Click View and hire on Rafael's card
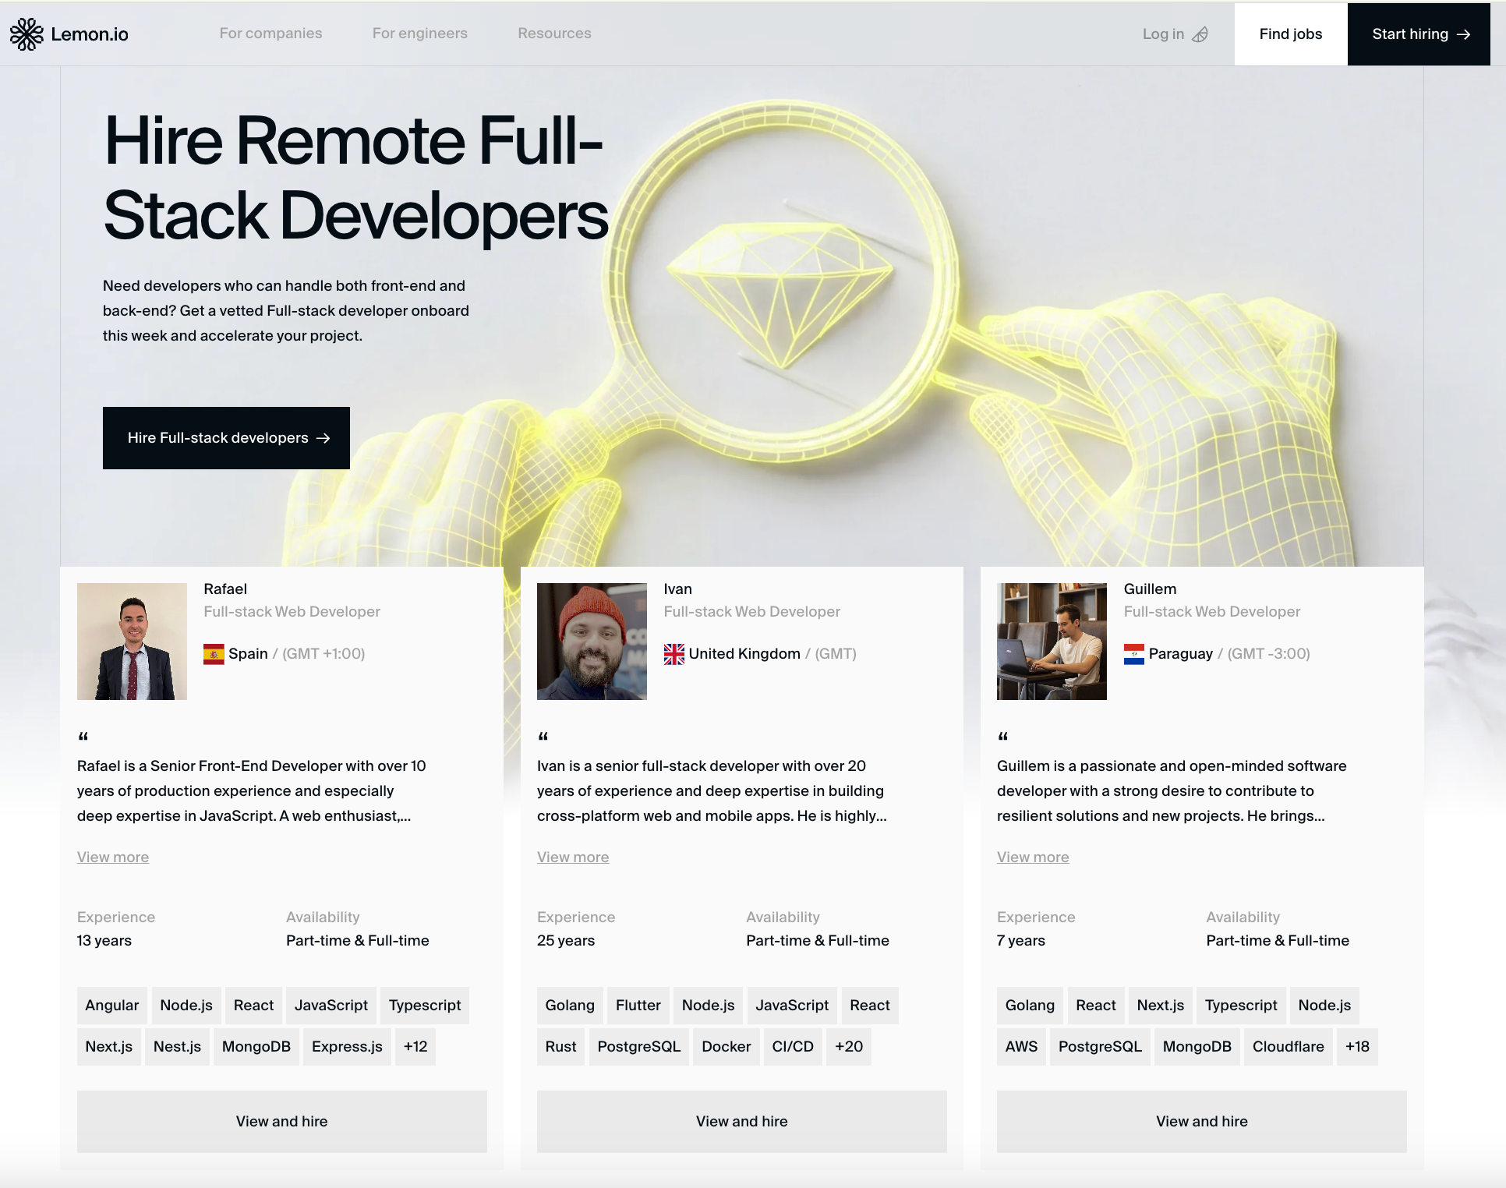The height and width of the screenshot is (1188, 1506). (282, 1122)
